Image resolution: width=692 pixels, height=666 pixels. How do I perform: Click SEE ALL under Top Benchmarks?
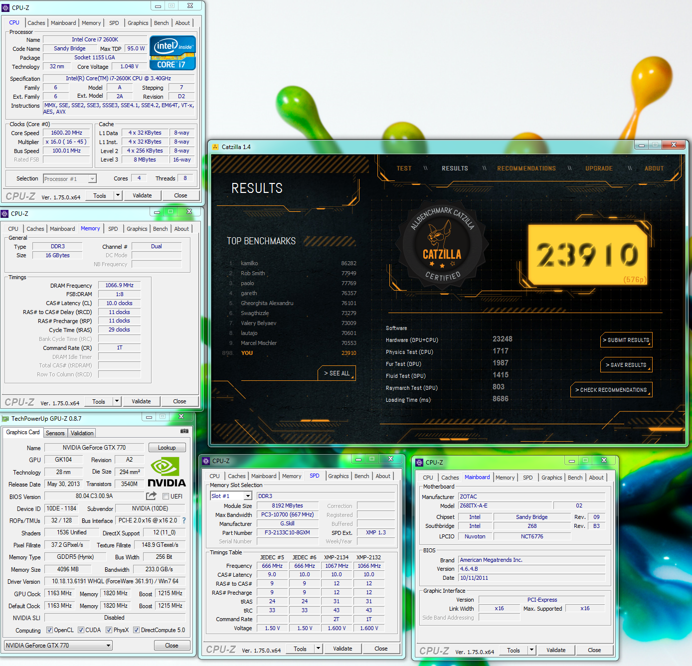(337, 373)
